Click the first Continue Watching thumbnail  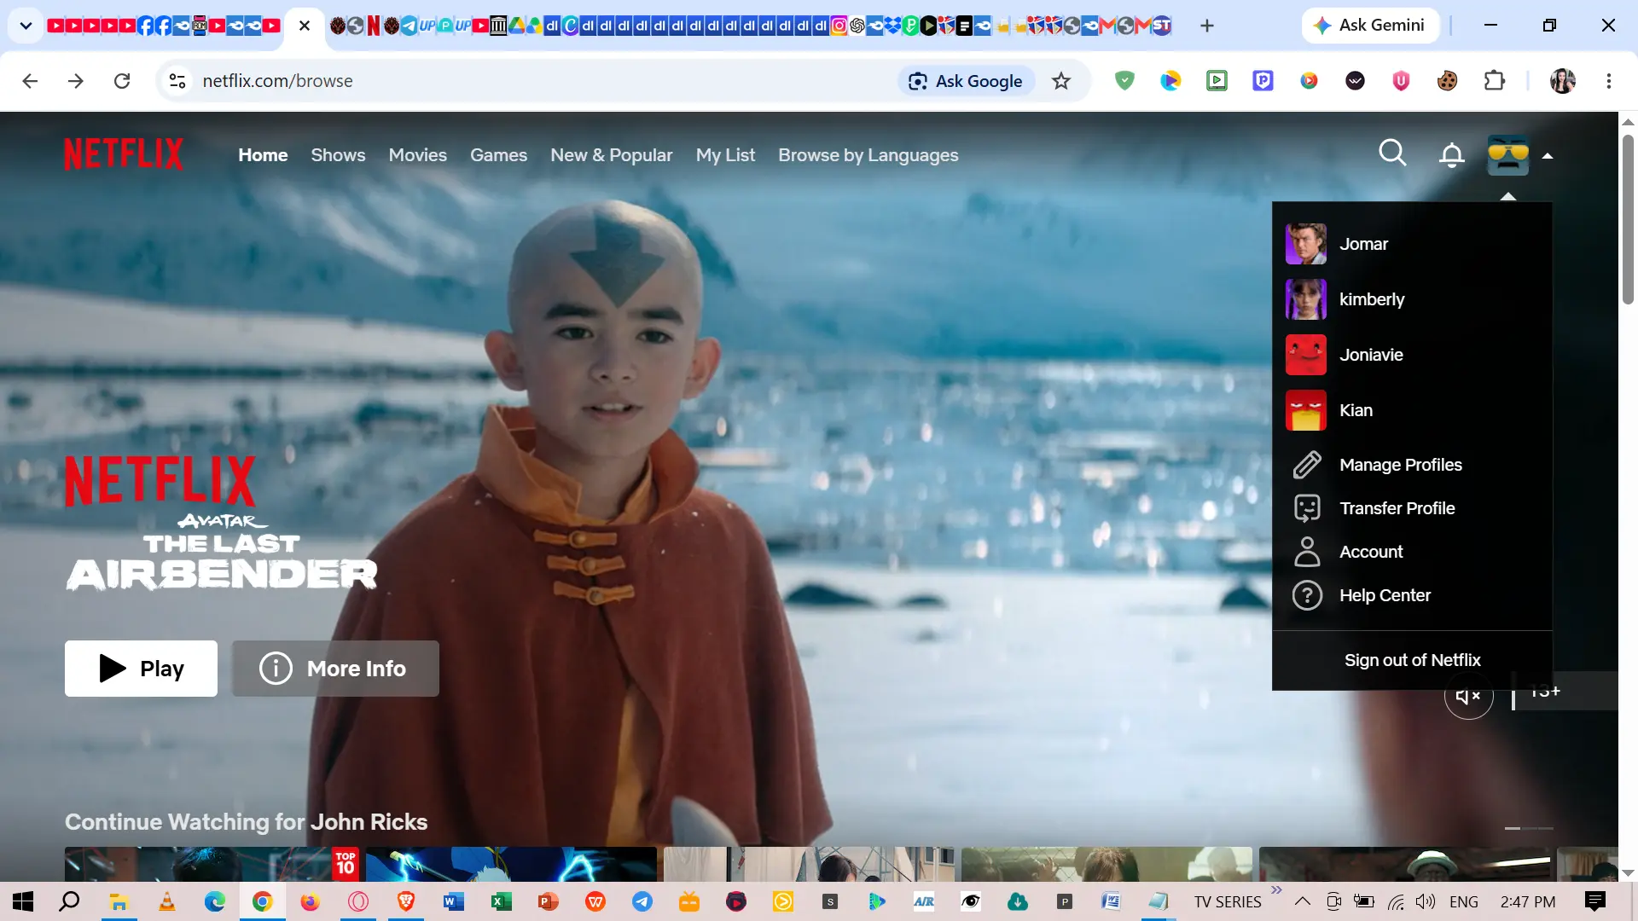pos(213,864)
